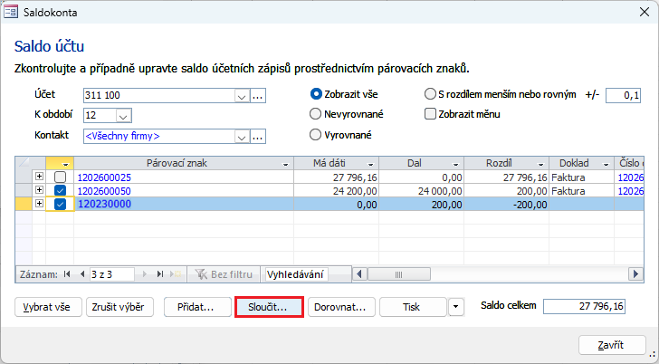Click Vybrat vše button
Image resolution: width=659 pixels, height=364 pixels.
click(x=48, y=307)
